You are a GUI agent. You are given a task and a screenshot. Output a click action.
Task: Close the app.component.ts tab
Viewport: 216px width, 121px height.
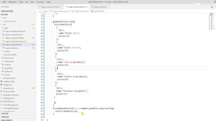point(87,7)
